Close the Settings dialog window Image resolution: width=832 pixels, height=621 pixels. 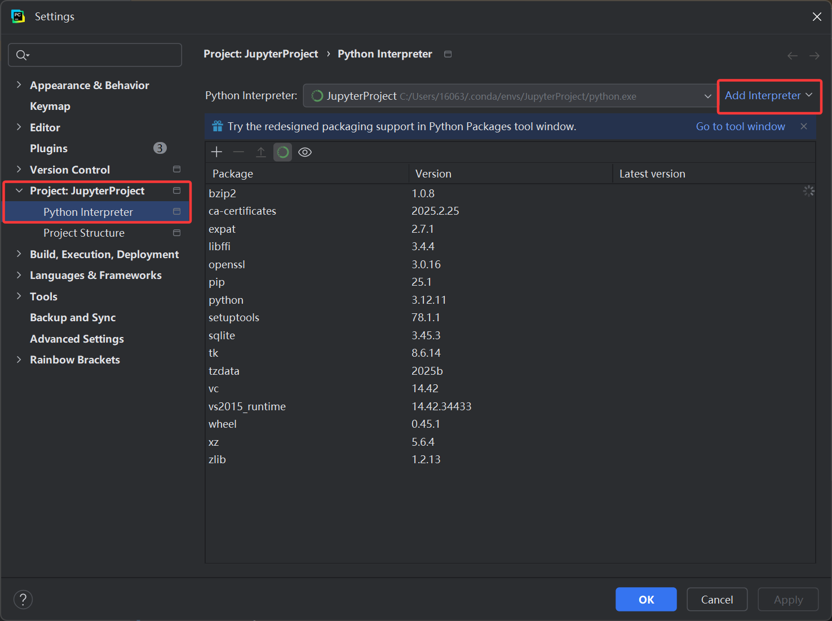pyautogui.click(x=817, y=17)
